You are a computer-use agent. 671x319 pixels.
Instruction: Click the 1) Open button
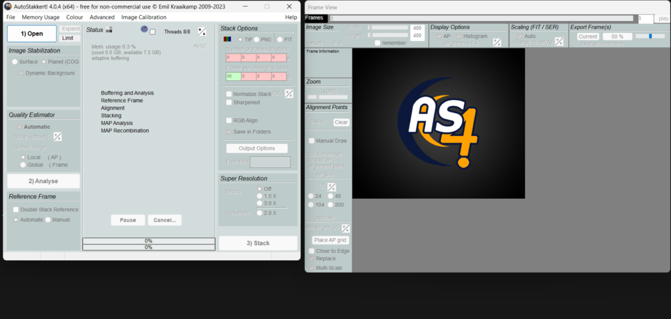(x=31, y=34)
